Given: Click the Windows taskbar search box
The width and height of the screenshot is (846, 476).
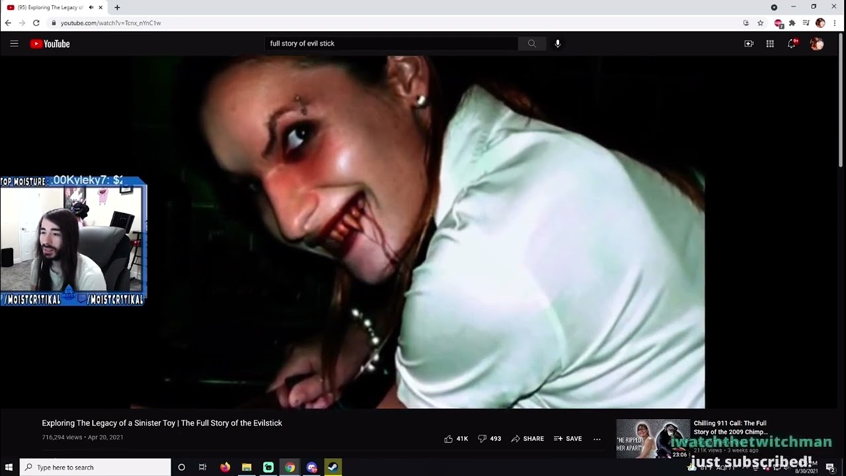Looking at the screenshot, I should [x=95, y=467].
